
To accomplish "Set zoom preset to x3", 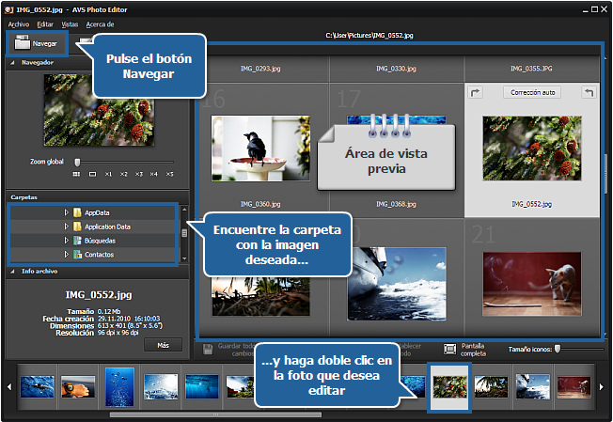I will click(139, 174).
